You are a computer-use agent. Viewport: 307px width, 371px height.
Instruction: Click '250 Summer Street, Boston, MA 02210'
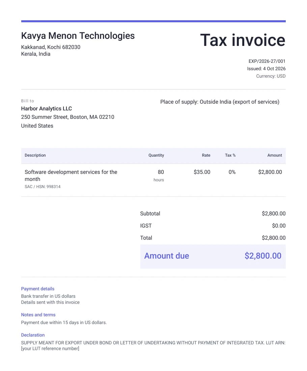68,117
